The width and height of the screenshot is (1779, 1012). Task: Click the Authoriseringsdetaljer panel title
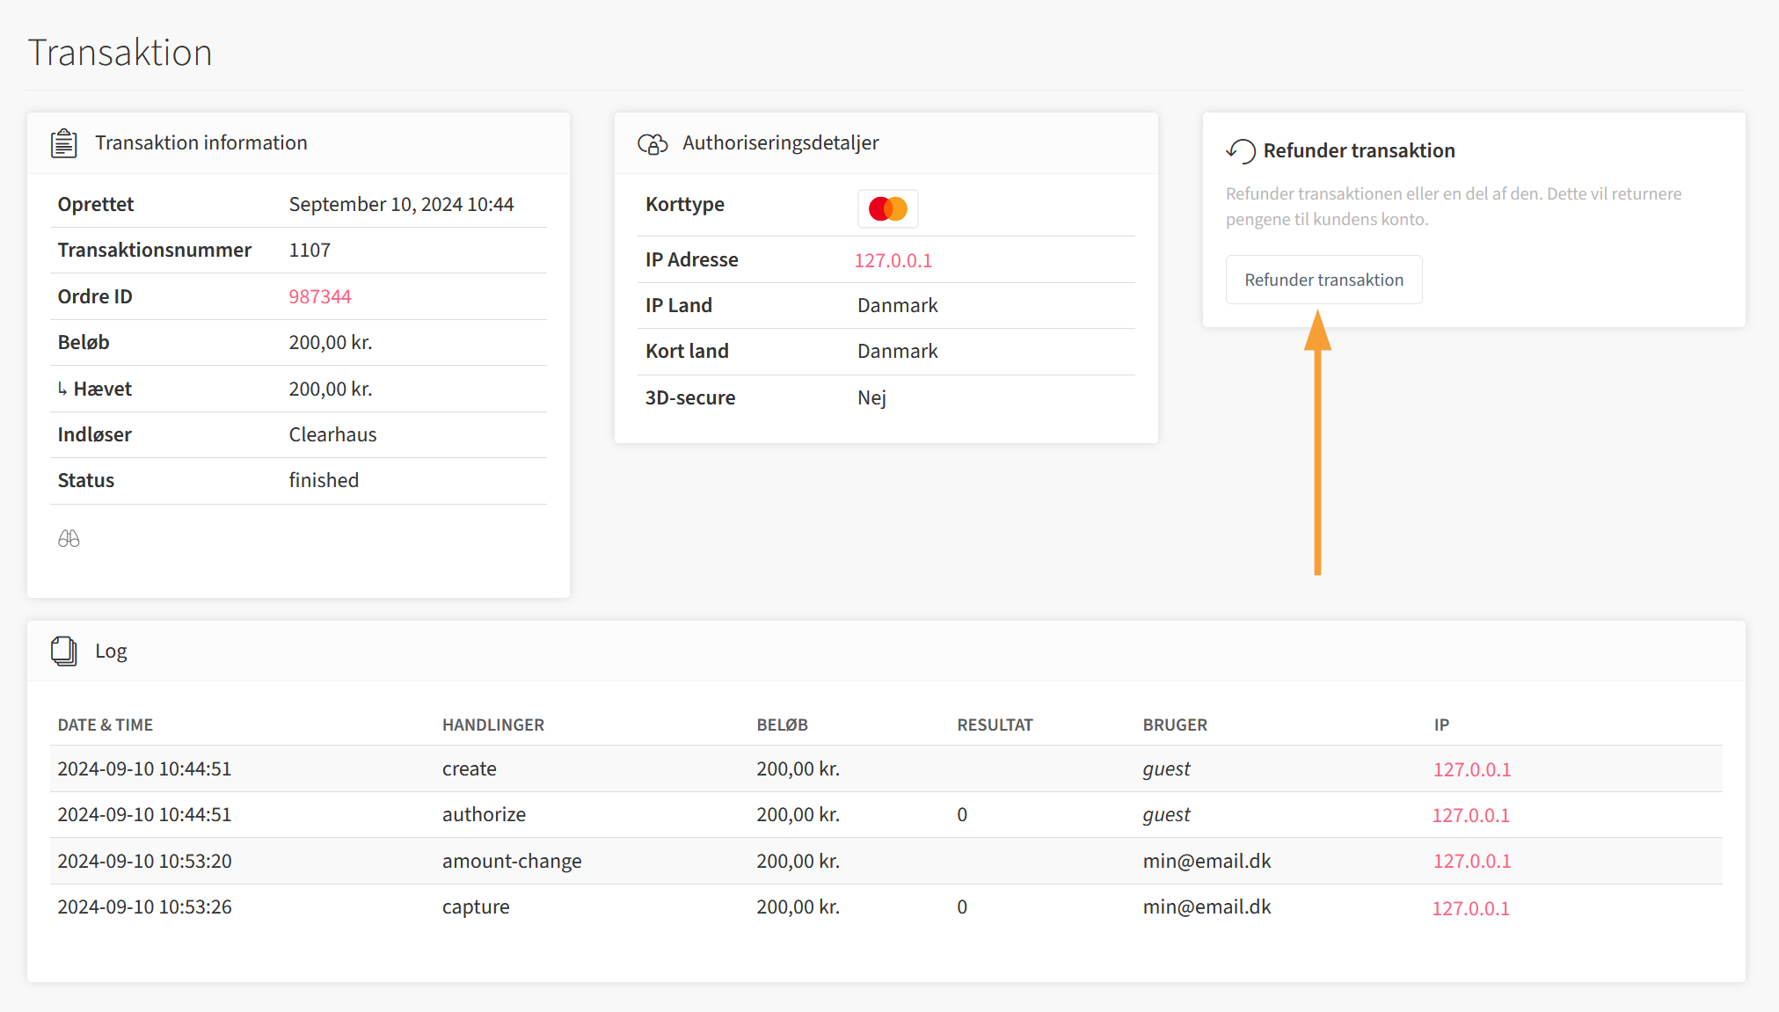(780, 142)
